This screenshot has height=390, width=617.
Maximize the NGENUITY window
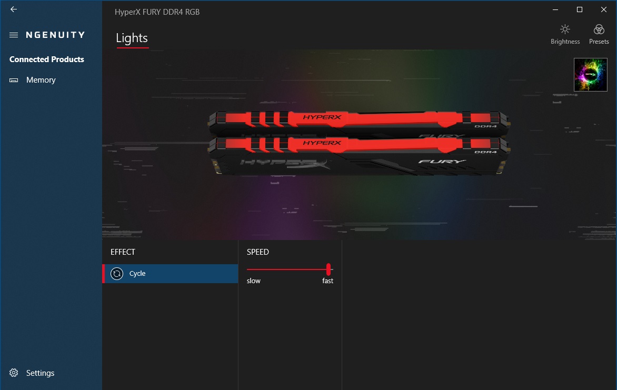580,9
